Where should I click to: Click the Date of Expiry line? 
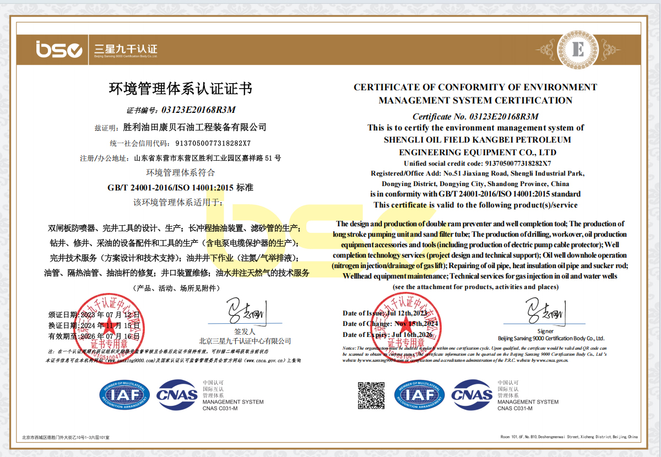pos(388,335)
